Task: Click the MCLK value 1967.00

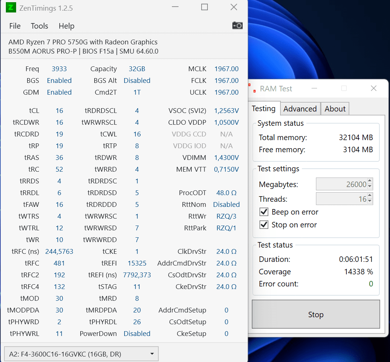Action: click(x=227, y=69)
